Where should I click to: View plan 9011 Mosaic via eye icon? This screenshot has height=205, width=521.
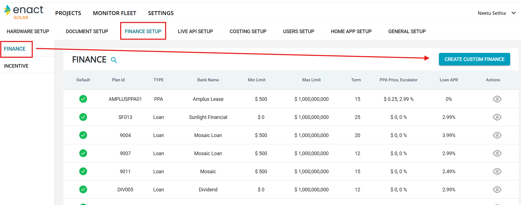(x=497, y=172)
